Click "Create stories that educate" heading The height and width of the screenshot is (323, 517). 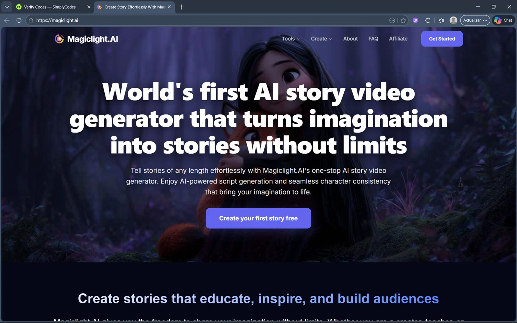258,299
